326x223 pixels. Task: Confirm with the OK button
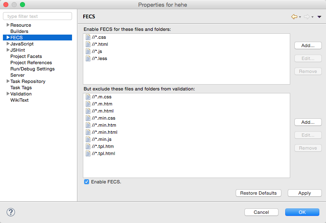[x=302, y=212]
